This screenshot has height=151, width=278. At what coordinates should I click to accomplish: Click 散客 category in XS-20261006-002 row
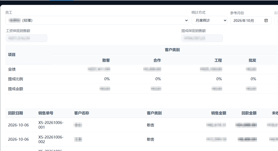tap(151, 139)
